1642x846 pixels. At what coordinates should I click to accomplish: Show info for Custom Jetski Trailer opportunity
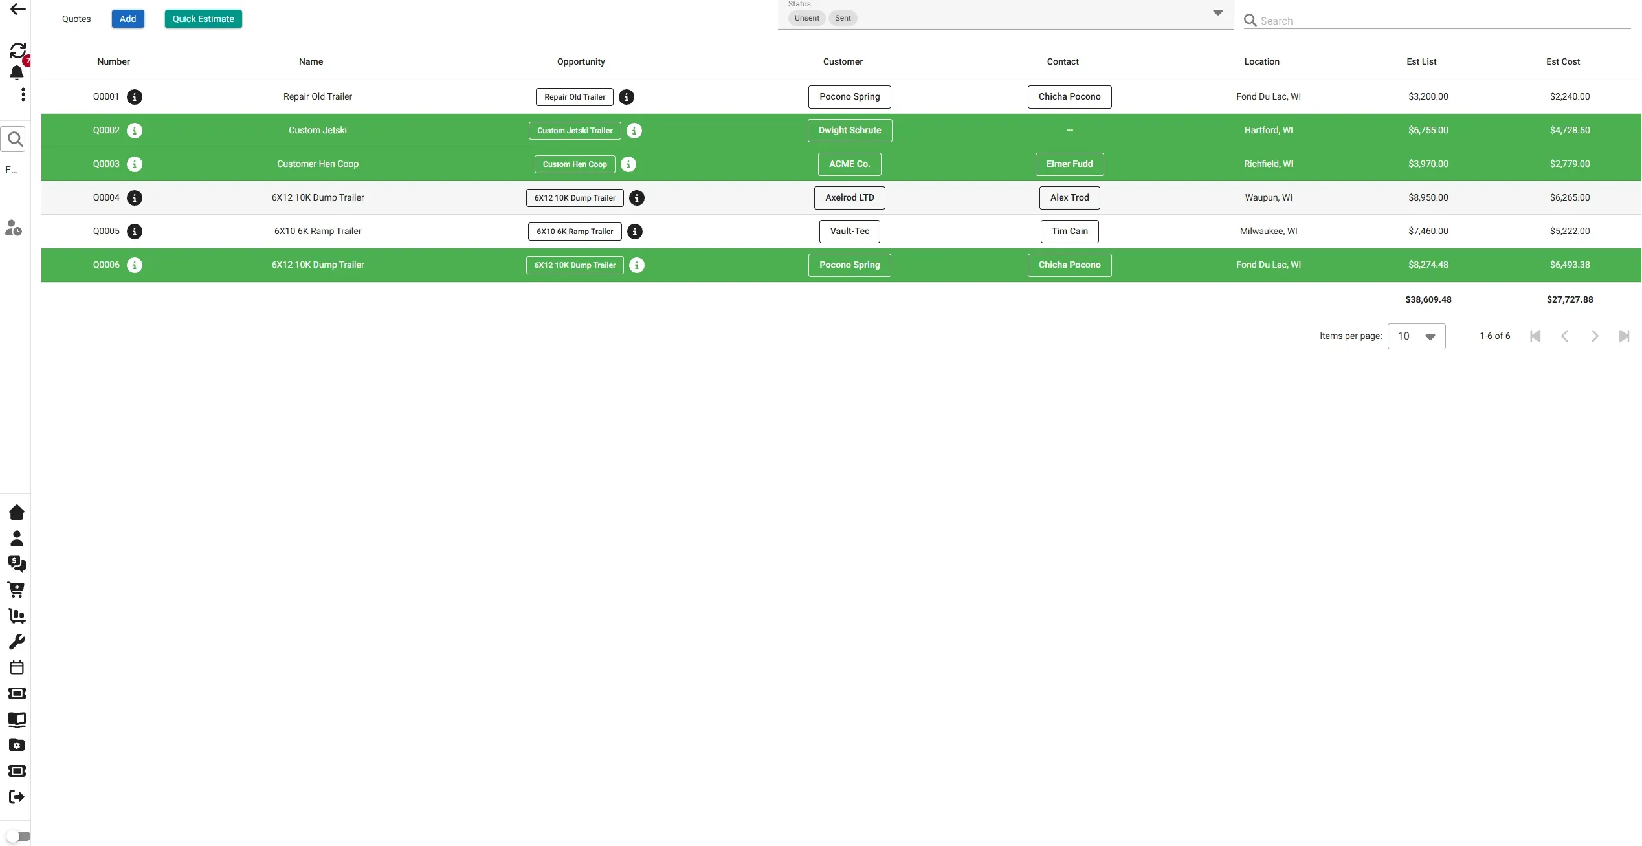pos(634,131)
